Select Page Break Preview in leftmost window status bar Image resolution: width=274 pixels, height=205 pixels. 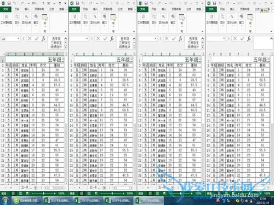coord(27,194)
